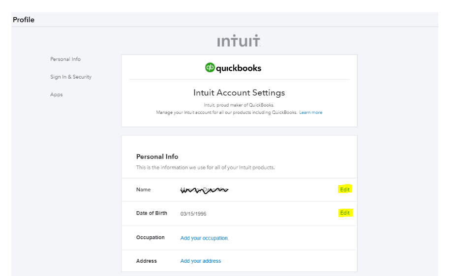Screen dimensions: 458x276
Task: Click the Learn more link
Action: point(310,112)
